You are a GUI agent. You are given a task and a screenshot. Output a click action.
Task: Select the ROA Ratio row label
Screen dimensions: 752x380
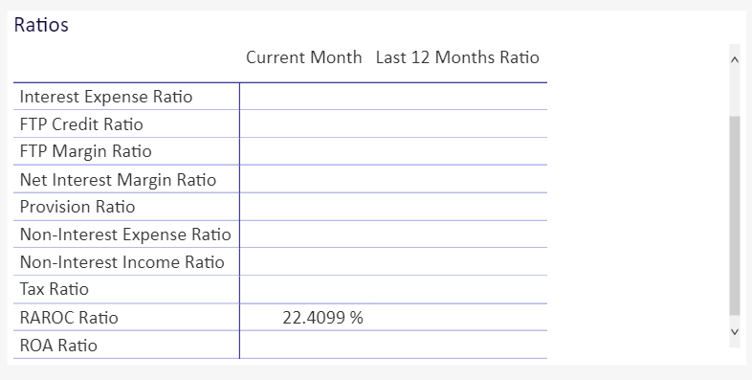[58, 346]
